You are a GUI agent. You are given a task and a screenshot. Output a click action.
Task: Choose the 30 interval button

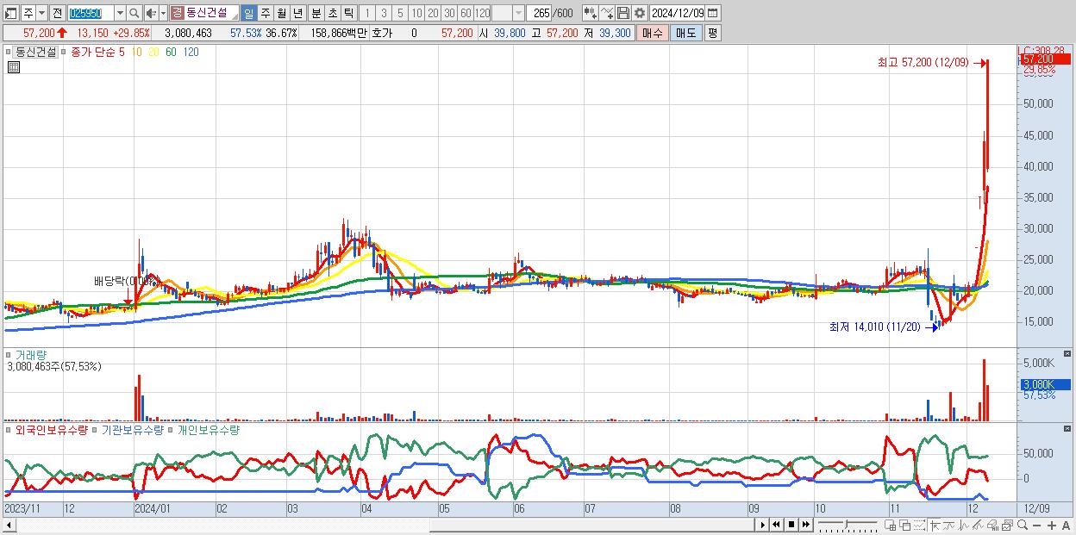coord(449,13)
